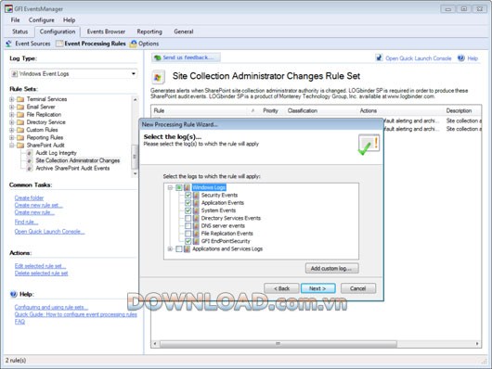Screen dimensions: 492x369
Task: Click the Help section icon in left panel
Action: 14,294
